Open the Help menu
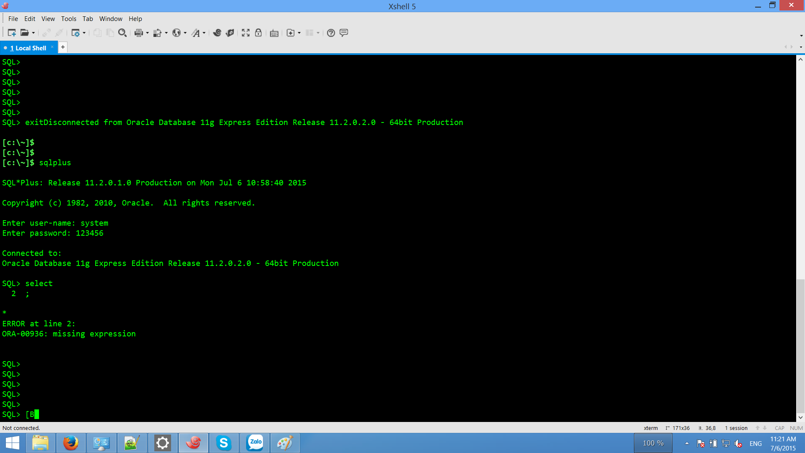The height and width of the screenshot is (453, 805). coord(135,19)
